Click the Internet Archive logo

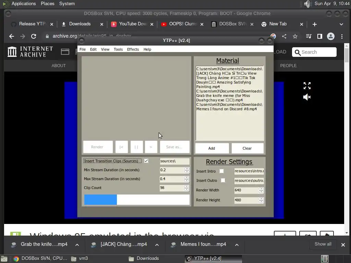point(31,52)
